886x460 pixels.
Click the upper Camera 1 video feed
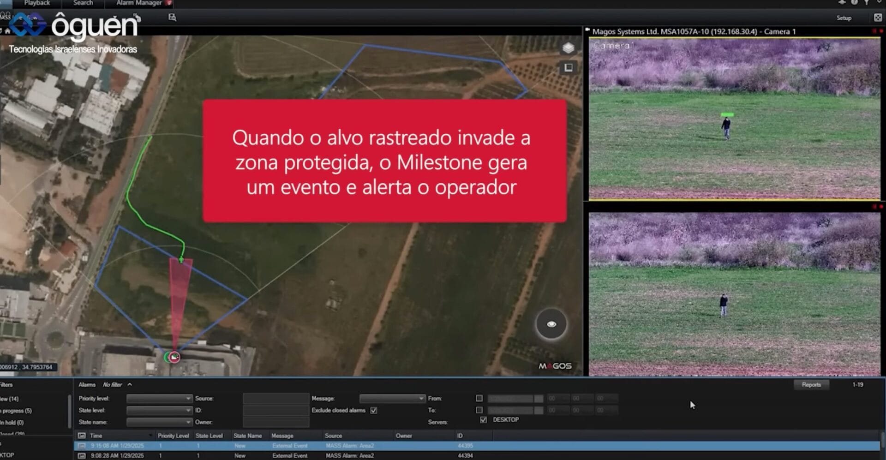[x=734, y=119]
